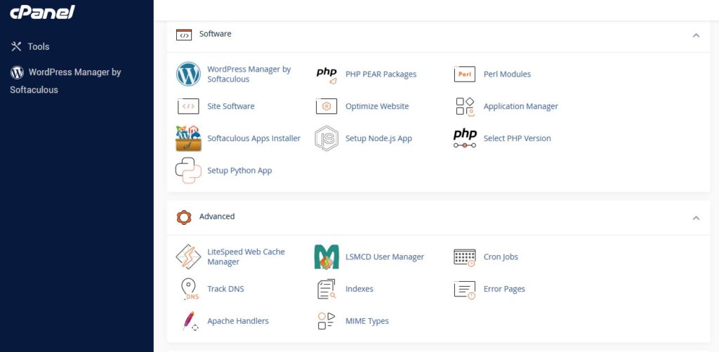Open the Softaculous Apps Installer link
Viewport: 719px width, 352px height.
(x=253, y=138)
